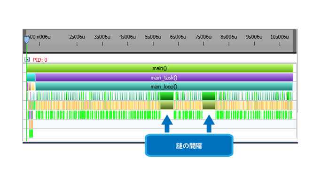329x184 pixels.
Task: Select the first dark green block in row four
Action: [167, 96]
